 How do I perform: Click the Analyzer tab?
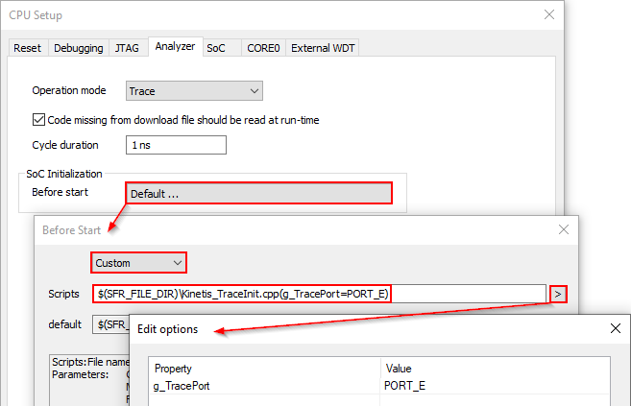175,46
